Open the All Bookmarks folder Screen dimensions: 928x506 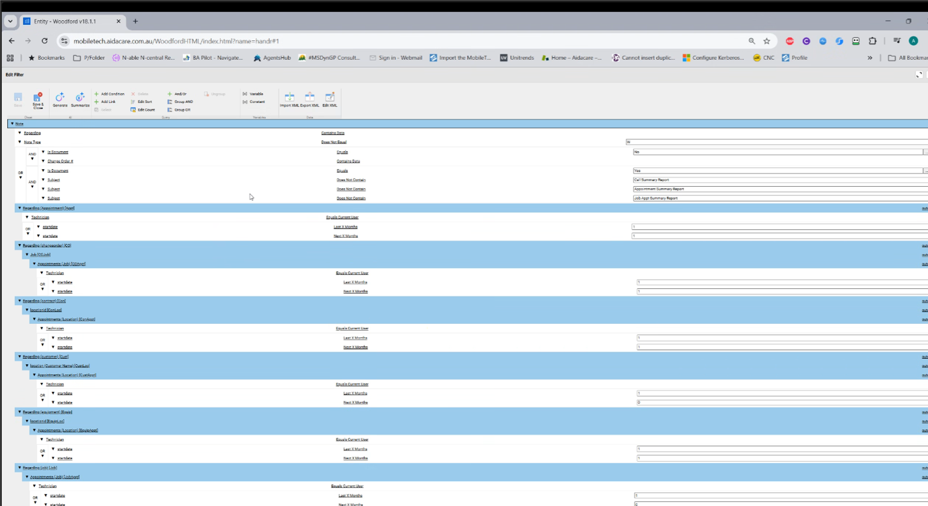pyautogui.click(x=908, y=58)
